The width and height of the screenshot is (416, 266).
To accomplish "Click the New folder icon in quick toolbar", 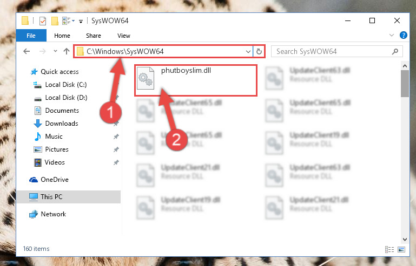I will point(55,21).
